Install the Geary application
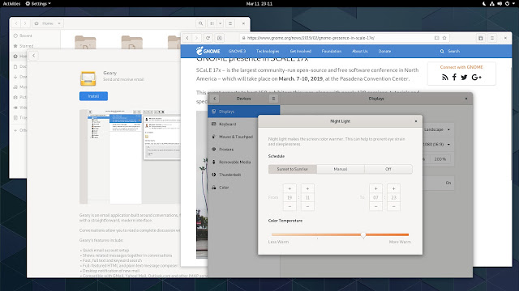 tap(94, 96)
